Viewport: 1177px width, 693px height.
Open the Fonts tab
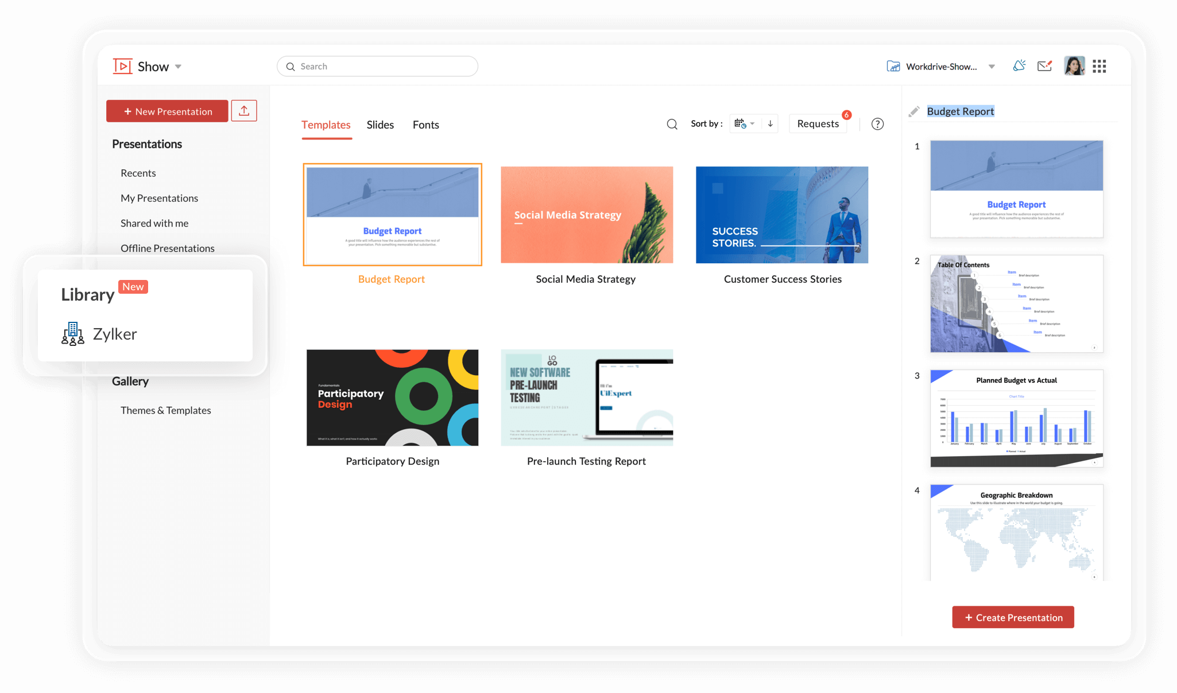425,124
